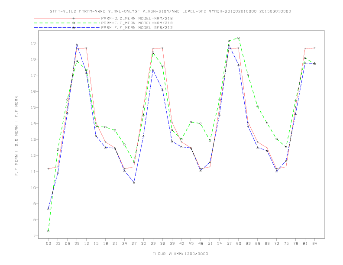Screen dimensions: 343x265
Task: Click x-axis tick label 24
Action: click(x=124, y=243)
